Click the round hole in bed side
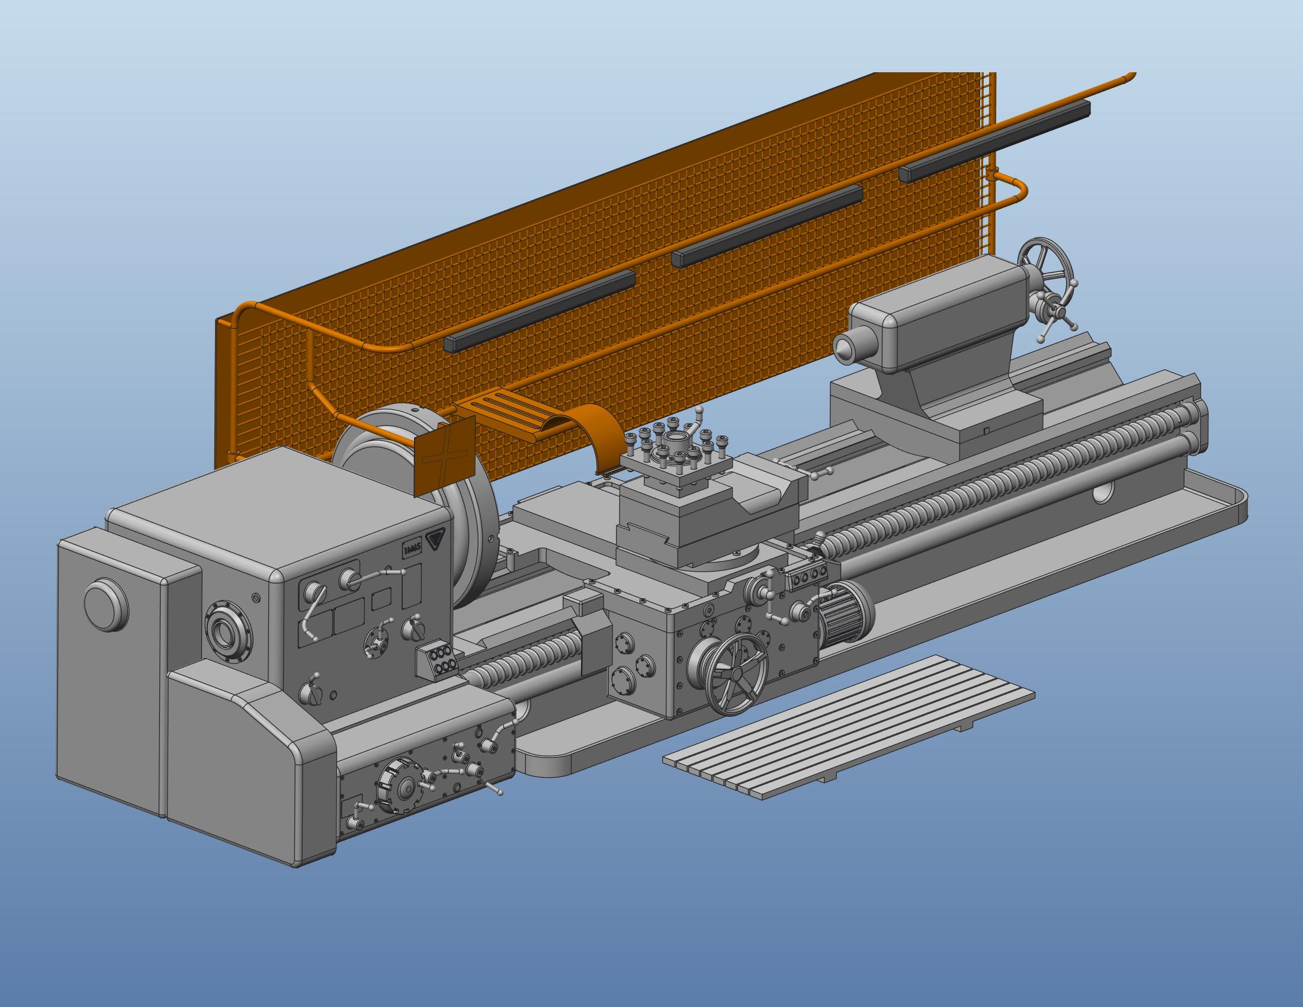Screen dimensions: 1303x1007 coord(1104,491)
